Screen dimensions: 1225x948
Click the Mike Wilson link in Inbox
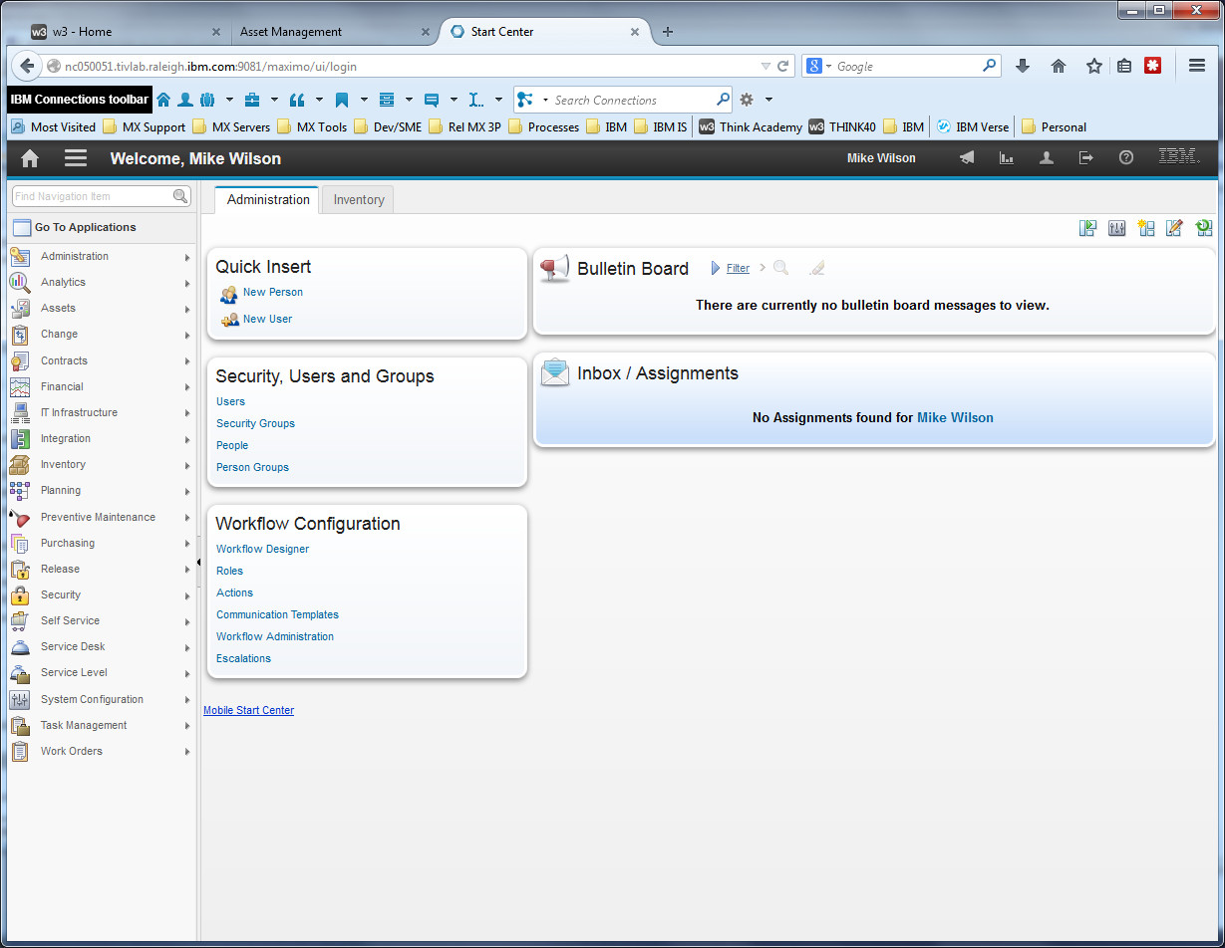tap(955, 418)
